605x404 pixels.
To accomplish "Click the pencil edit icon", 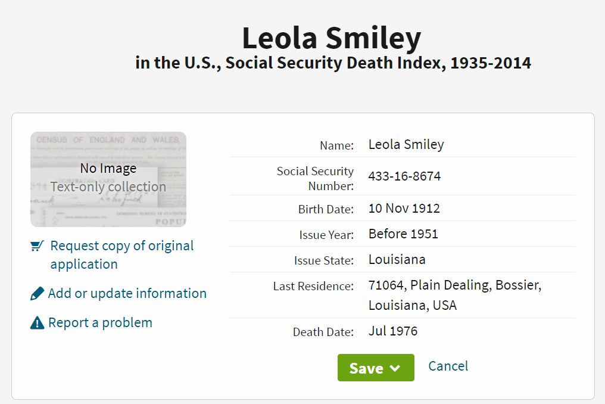I will 37,294.
